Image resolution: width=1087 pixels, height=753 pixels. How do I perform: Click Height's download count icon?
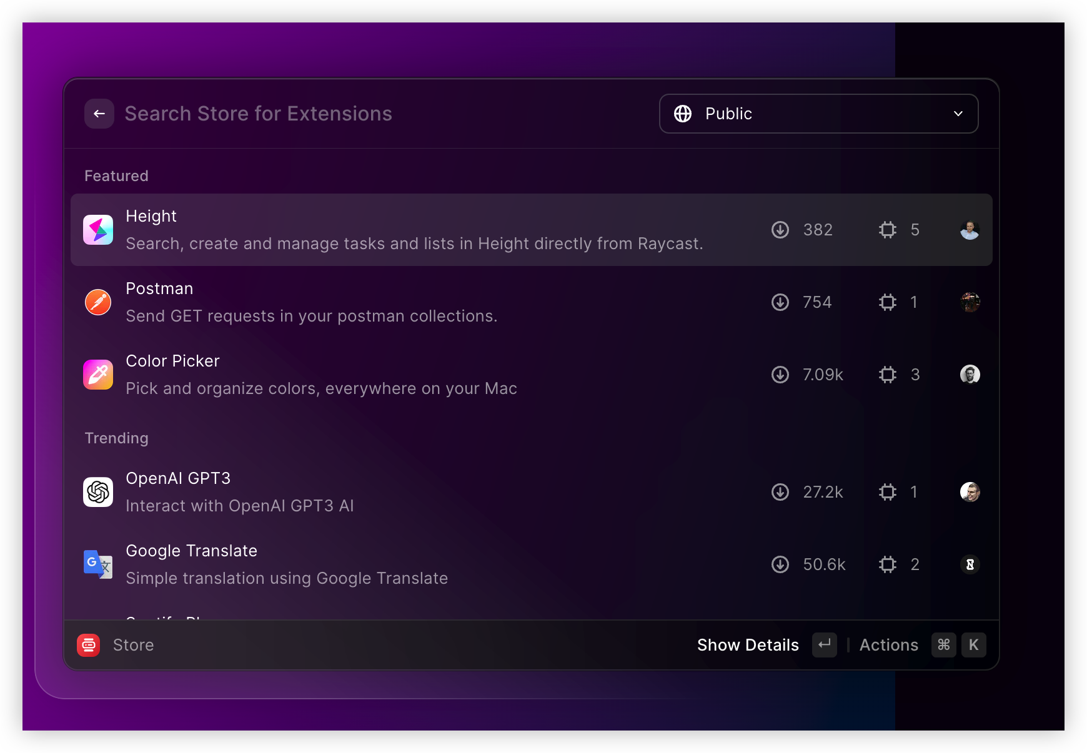point(780,230)
